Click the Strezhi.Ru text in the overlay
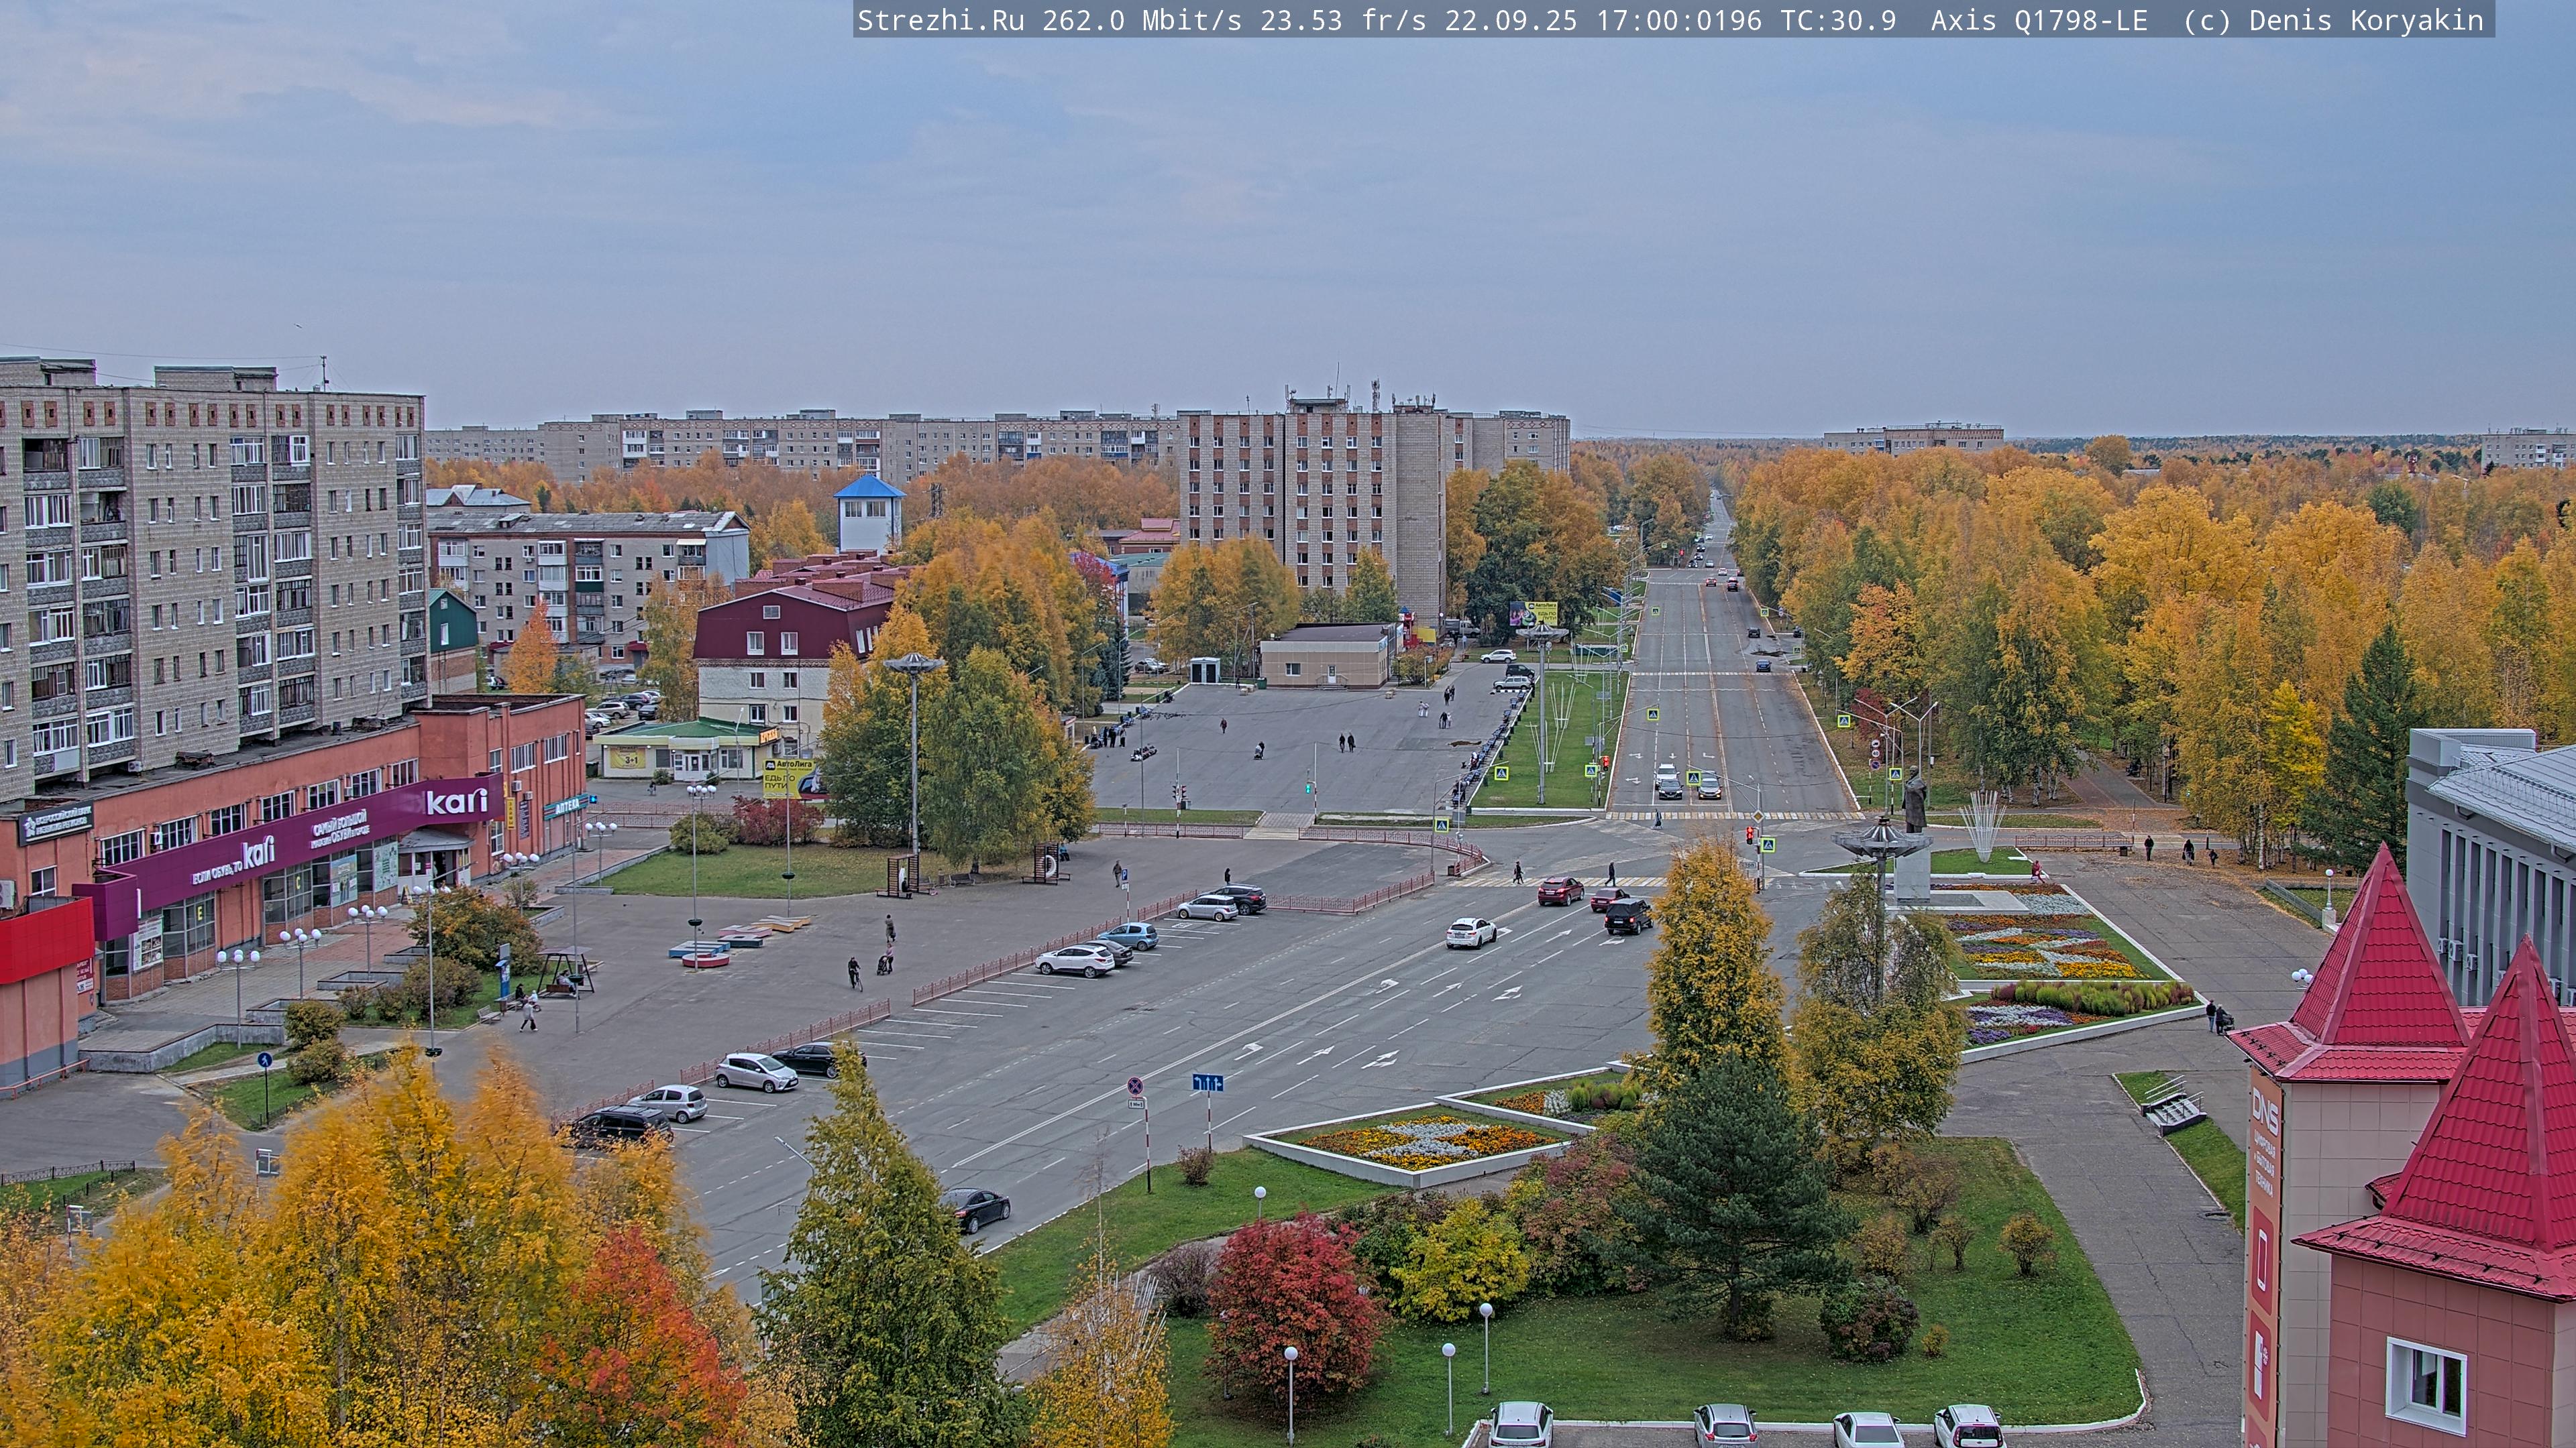 click(x=940, y=20)
